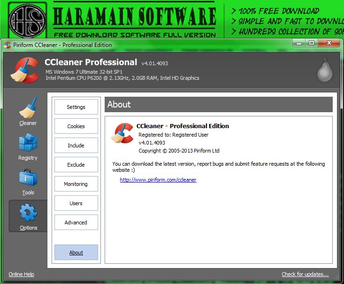Viewport: 344px width, 284px height.
Task: Click the header version number v4.01.4093
Action: coord(155,63)
